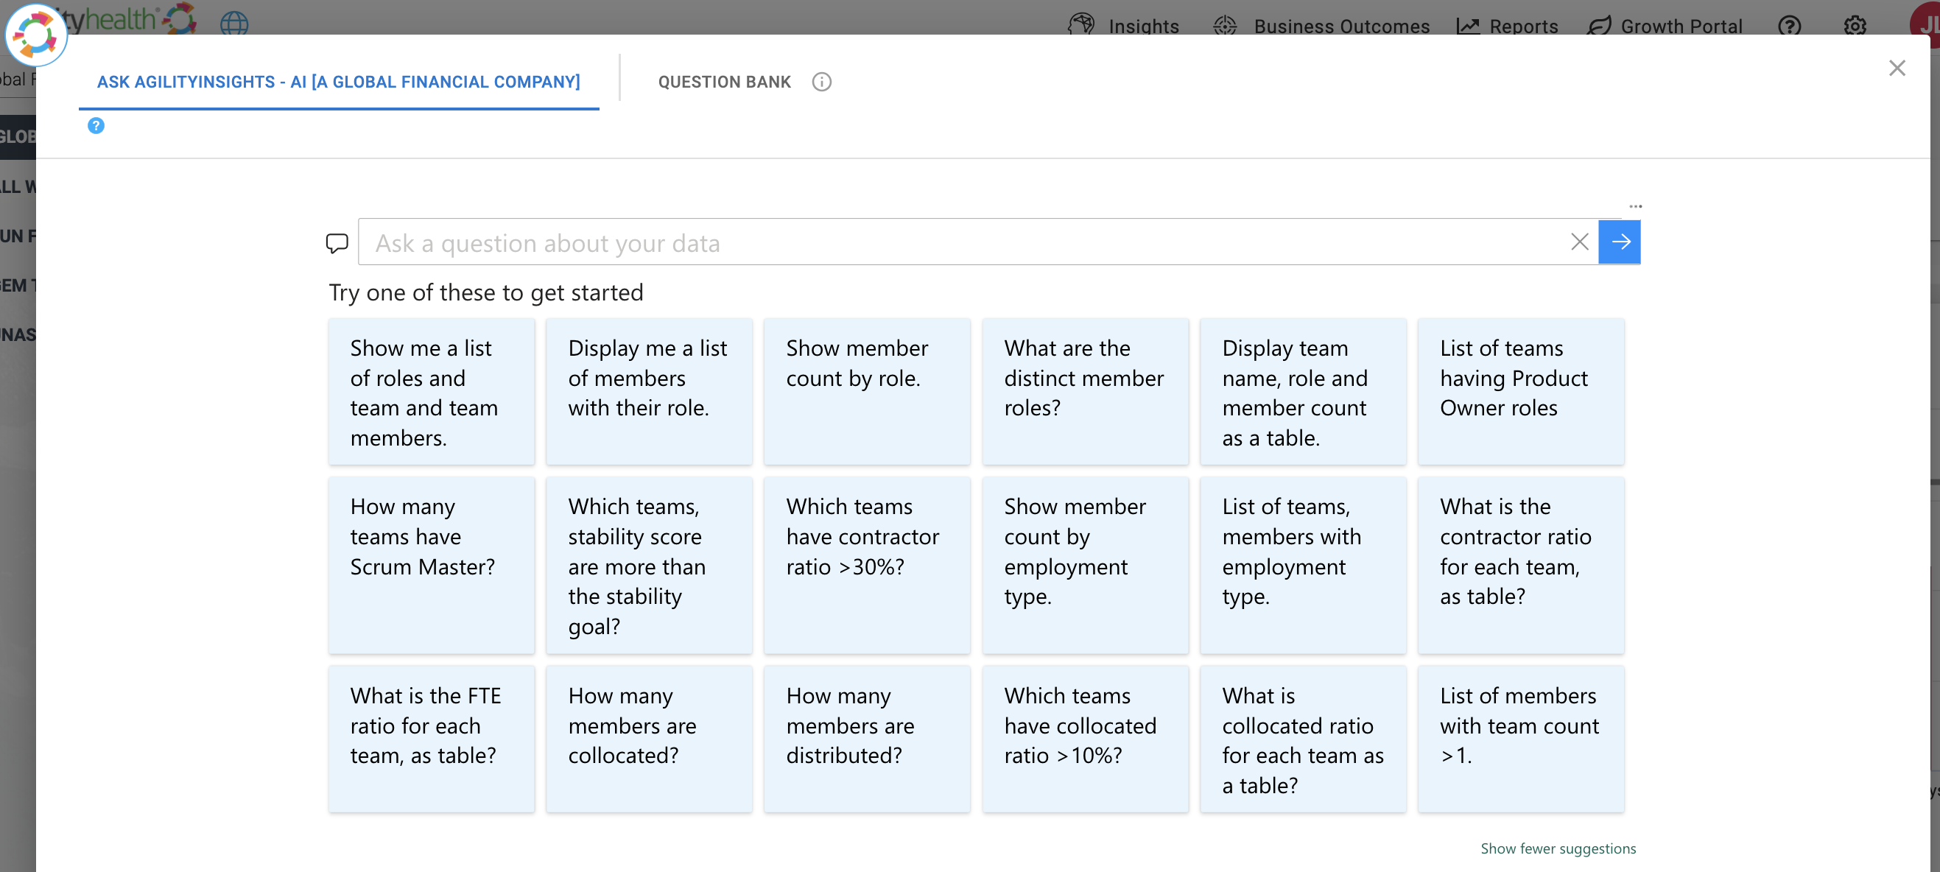Open the Reports menu item

tap(1507, 26)
